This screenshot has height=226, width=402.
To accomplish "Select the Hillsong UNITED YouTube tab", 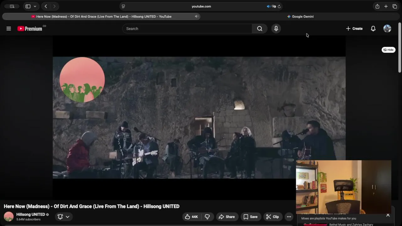I will coord(101,17).
